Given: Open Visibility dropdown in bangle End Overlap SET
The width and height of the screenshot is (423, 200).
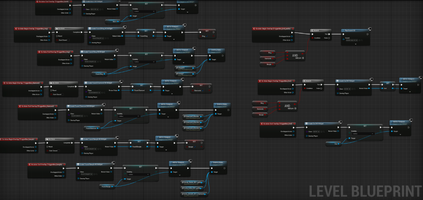Looking at the screenshot, I should pos(139,175).
